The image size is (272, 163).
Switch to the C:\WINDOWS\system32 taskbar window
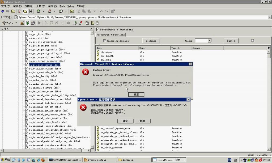pyautogui.click(x=65, y=160)
